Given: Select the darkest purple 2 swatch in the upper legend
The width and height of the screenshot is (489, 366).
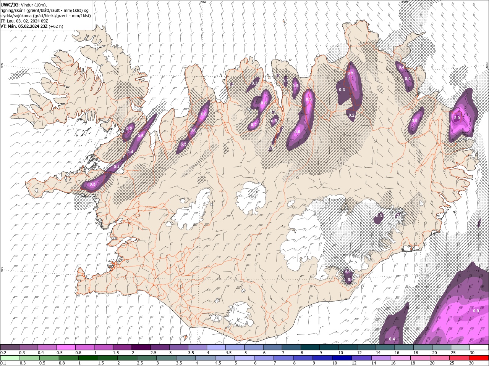Looking at the screenshot, I should coord(141,347).
